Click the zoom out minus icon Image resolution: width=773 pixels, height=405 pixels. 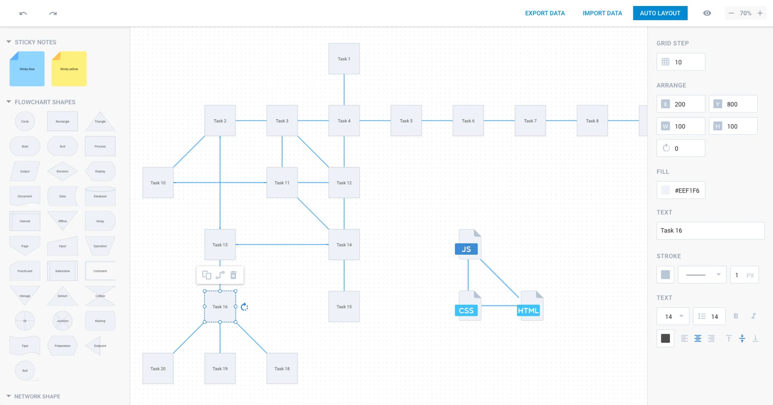pos(731,13)
